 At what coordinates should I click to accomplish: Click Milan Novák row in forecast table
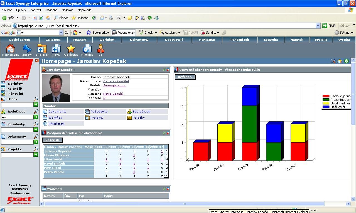coord(106,159)
